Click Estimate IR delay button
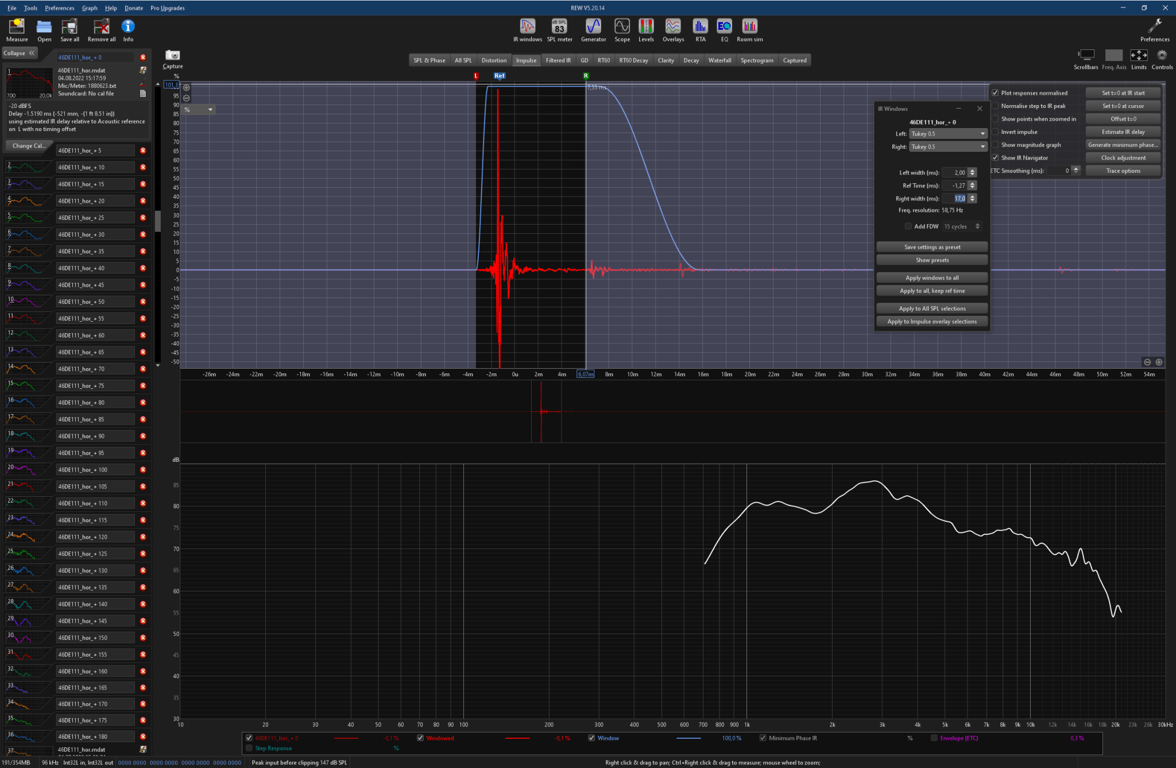 pyautogui.click(x=1123, y=132)
